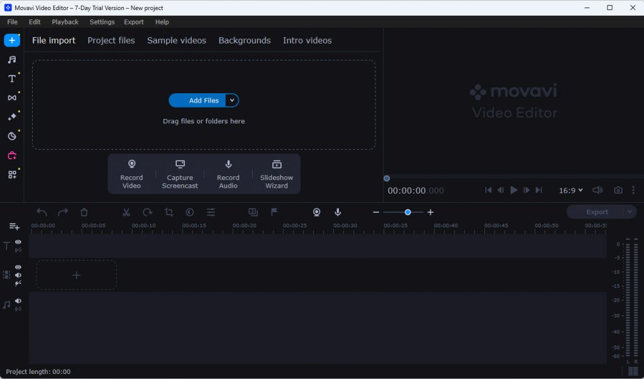
Task: Switch to the Sample videos tab
Action: [x=177, y=40]
